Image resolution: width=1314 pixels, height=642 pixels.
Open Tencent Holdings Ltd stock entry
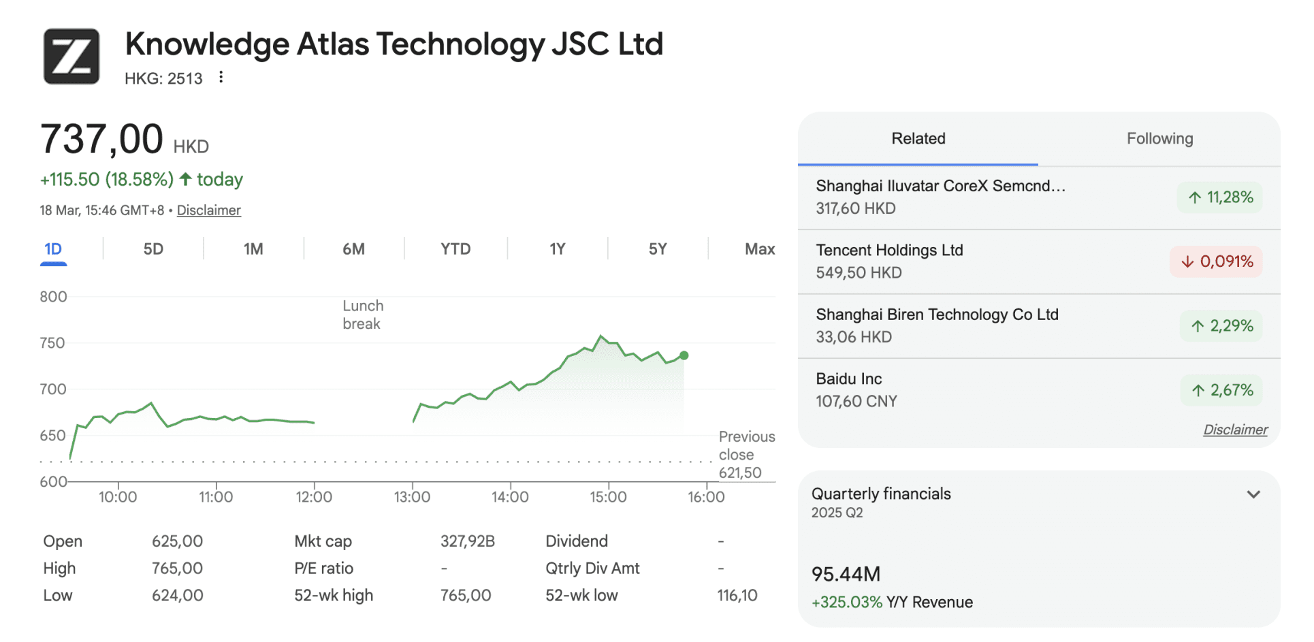click(889, 261)
